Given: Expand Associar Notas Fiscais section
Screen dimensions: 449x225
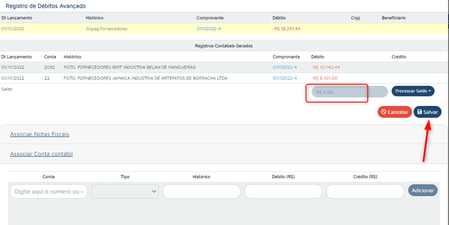Looking at the screenshot, I should (40, 134).
